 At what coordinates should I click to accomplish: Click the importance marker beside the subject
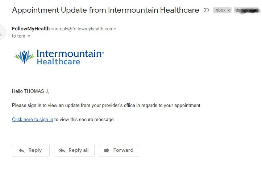pyautogui.click(x=207, y=10)
